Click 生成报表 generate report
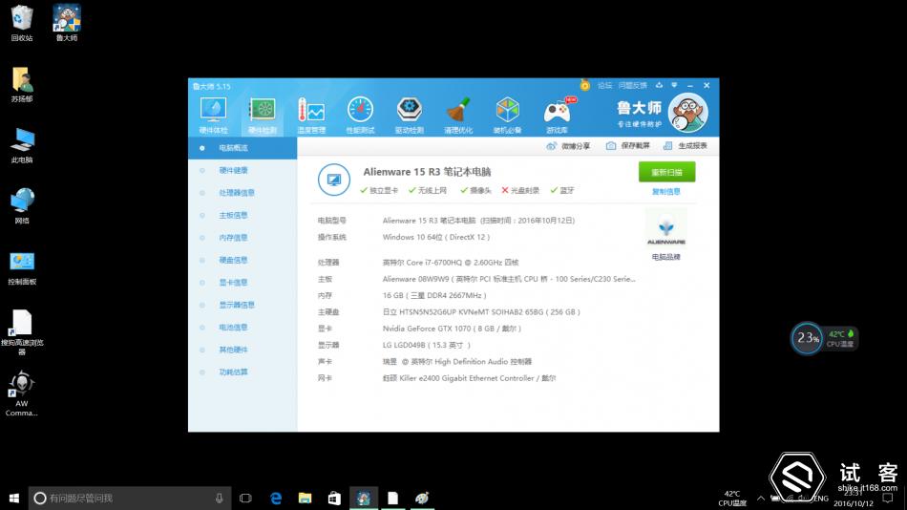This screenshot has width=907, height=510. pos(686,146)
